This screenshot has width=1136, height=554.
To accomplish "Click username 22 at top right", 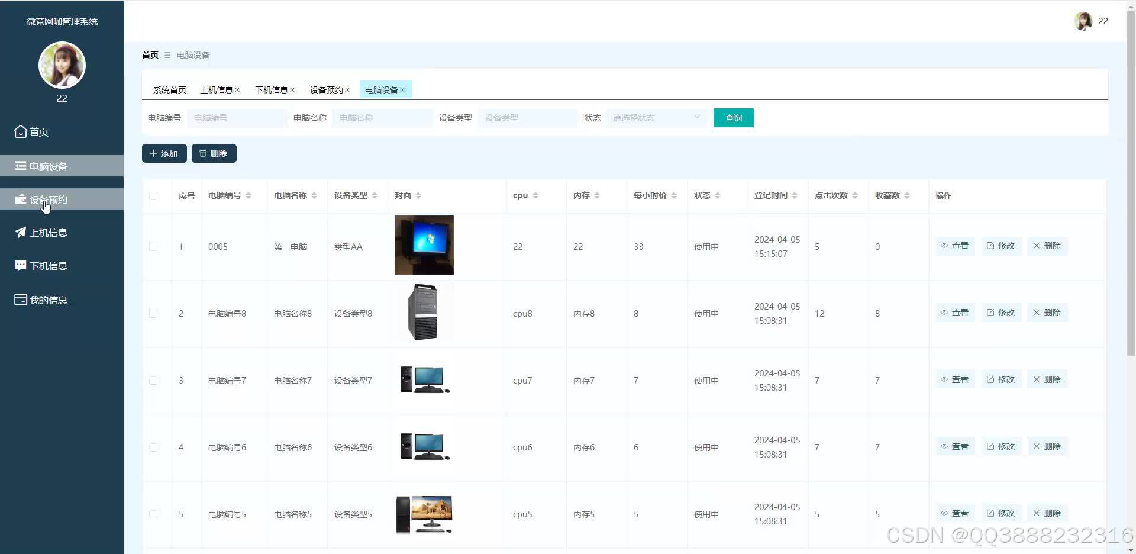I will click(1103, 21).
